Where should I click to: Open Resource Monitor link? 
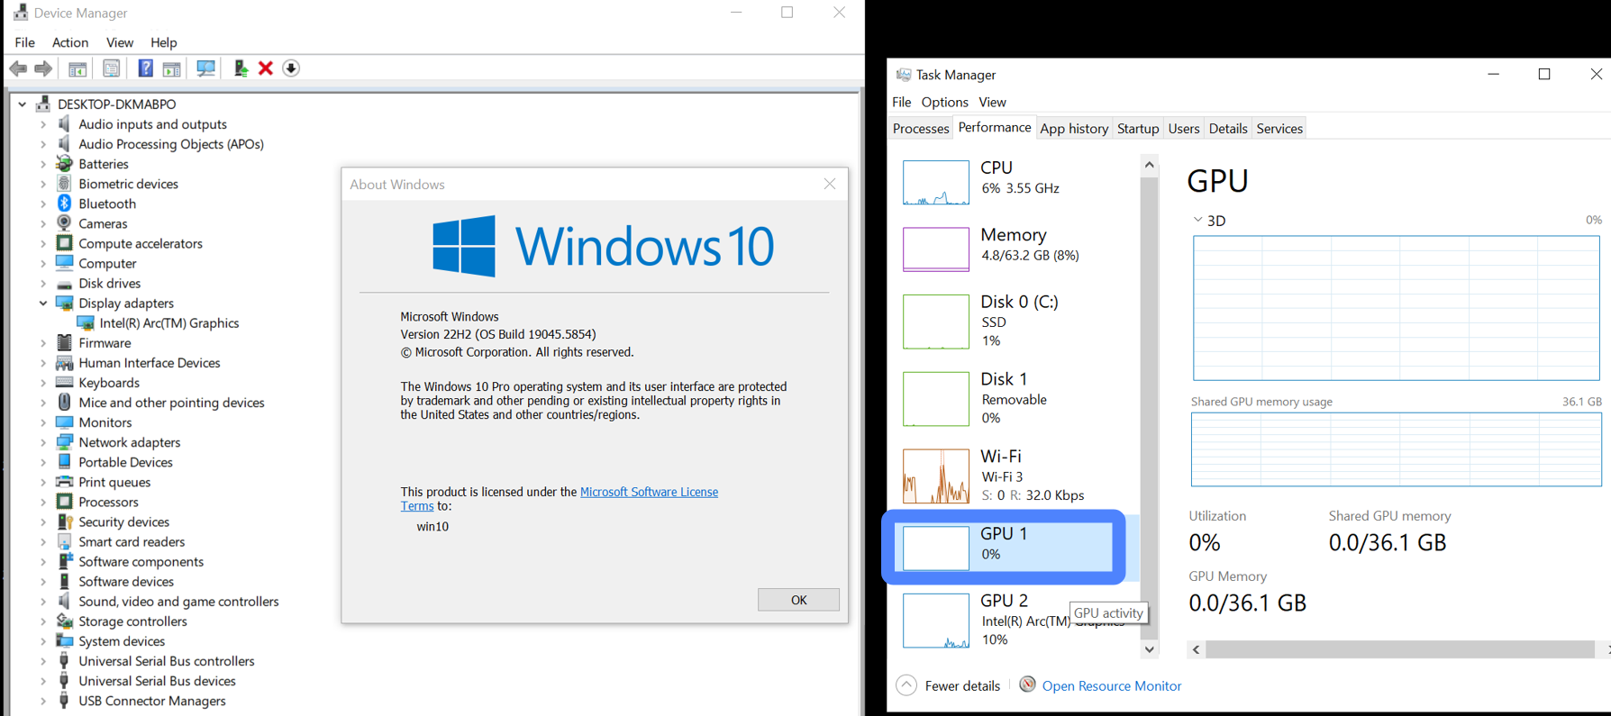tap(1111, 685)
